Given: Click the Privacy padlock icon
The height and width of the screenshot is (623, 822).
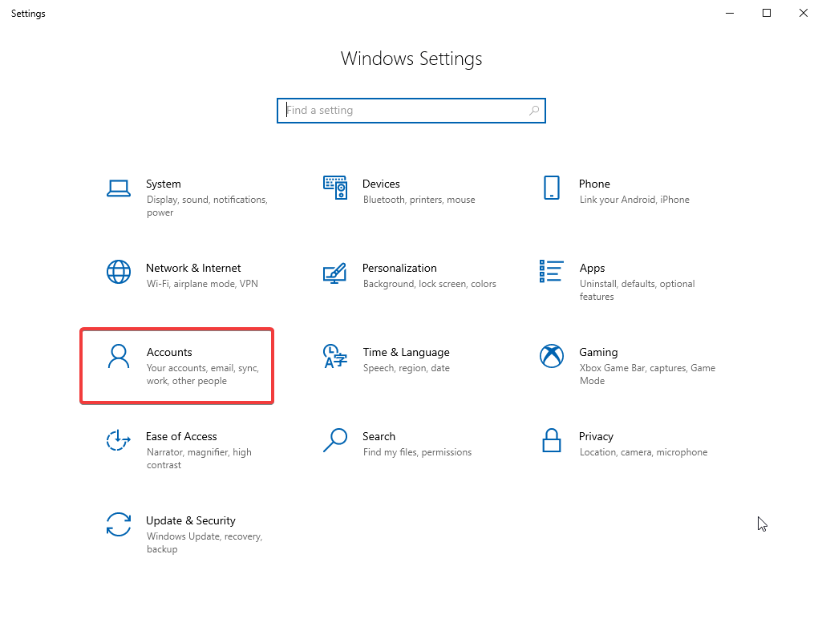Looking at the screenshot, I should [x=552, y=440].
